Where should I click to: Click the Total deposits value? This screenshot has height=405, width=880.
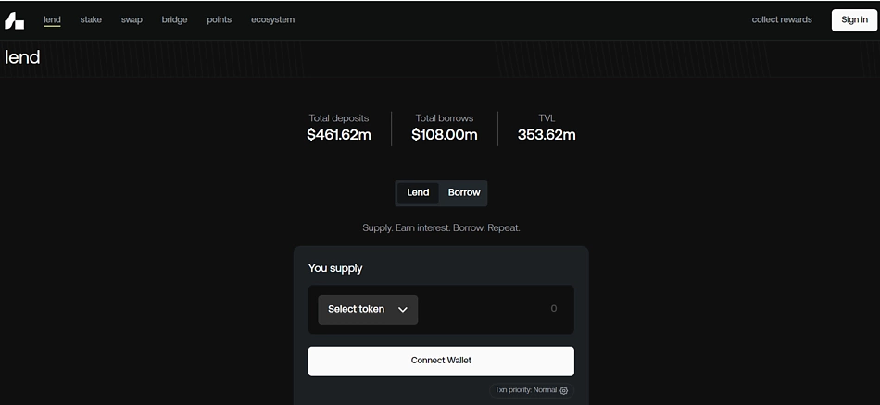pos(339,135)
